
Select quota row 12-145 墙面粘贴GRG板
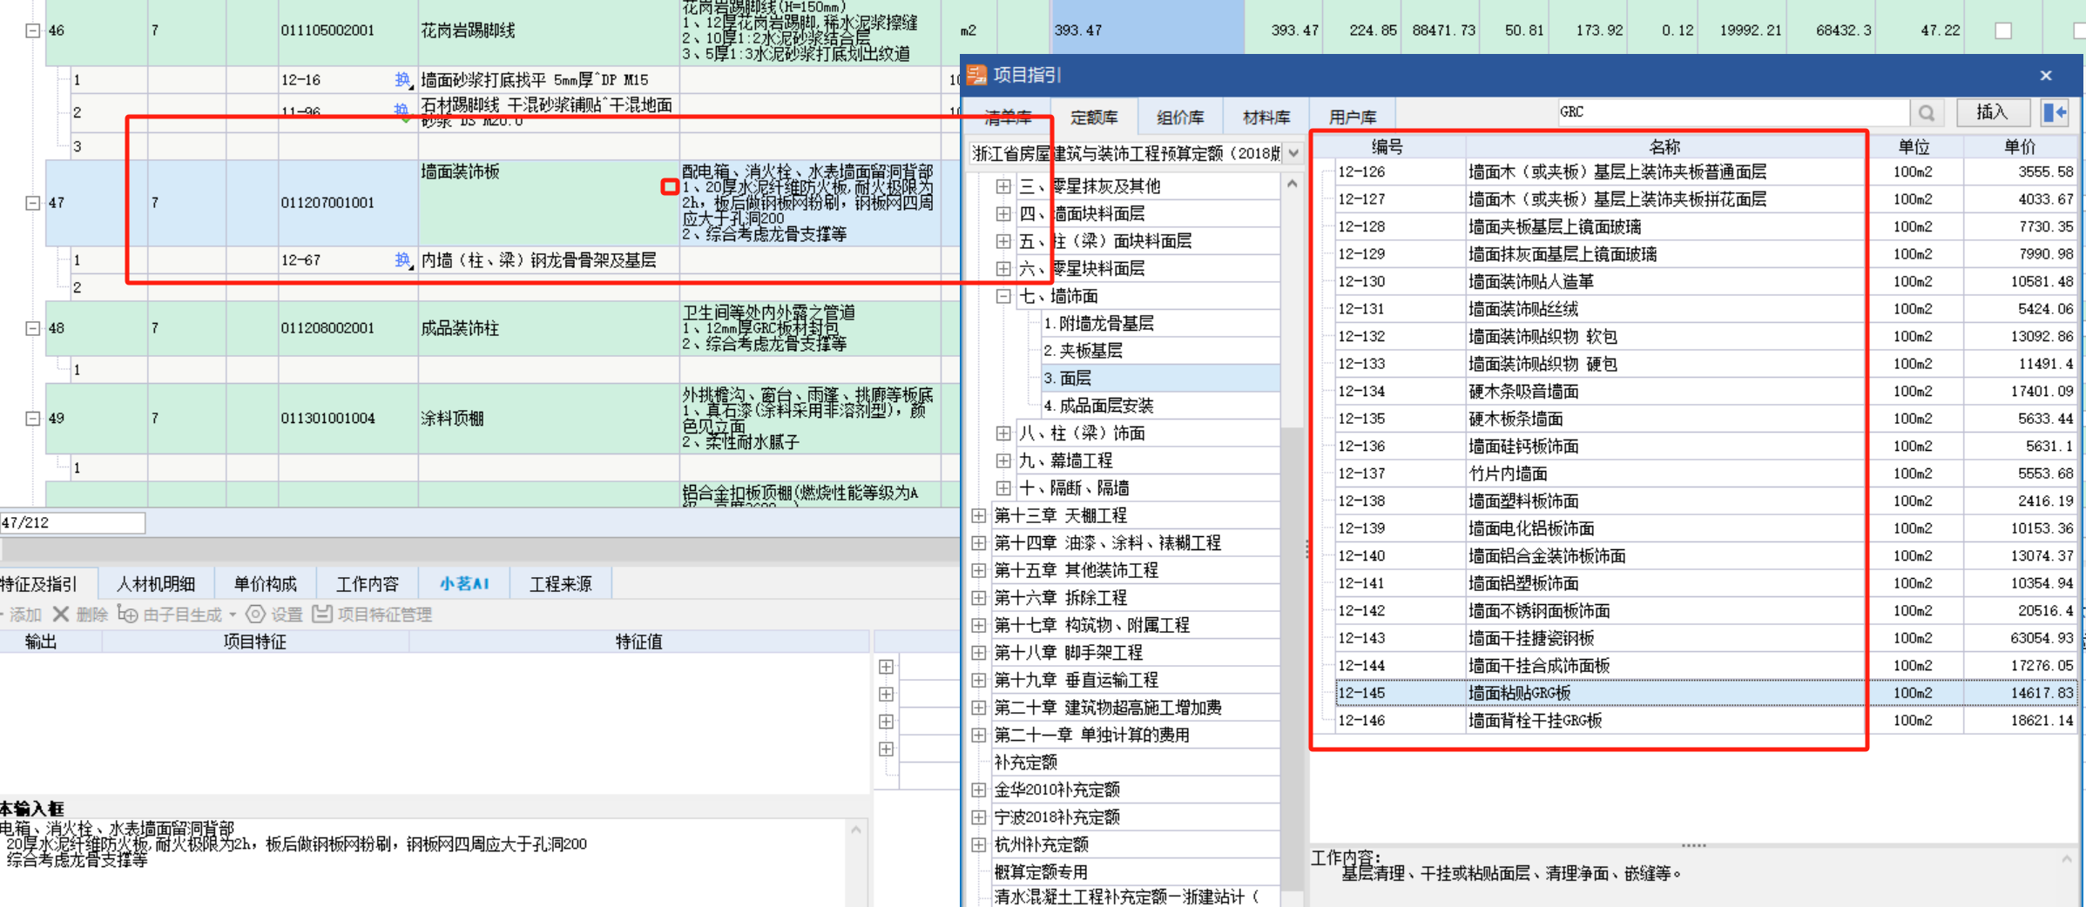pyautogui.click(x=1705, y=693)
